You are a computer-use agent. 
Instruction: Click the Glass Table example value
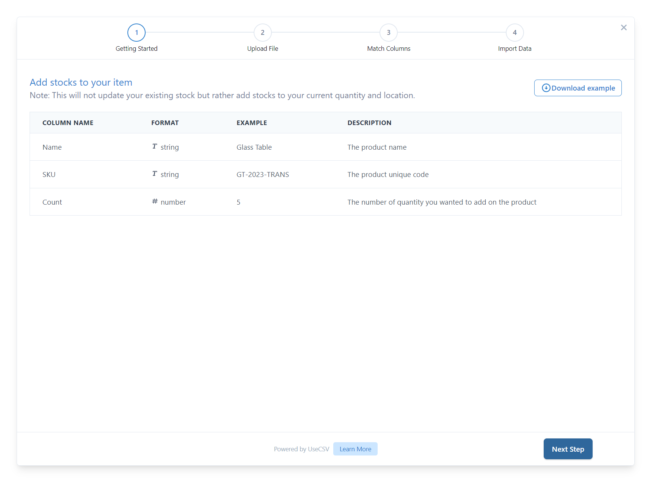click(254, 147)
